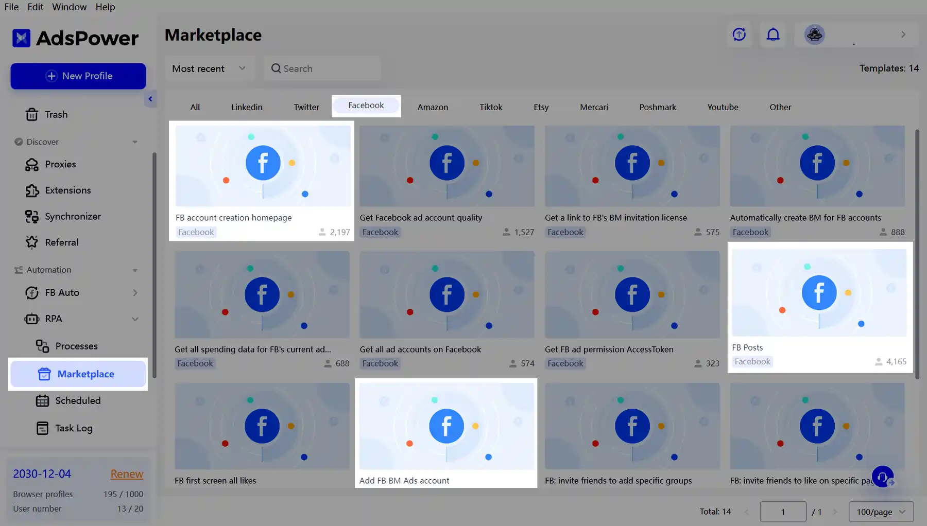
Task: Go to the next page arrow
Action: click(x=835, y=512)
